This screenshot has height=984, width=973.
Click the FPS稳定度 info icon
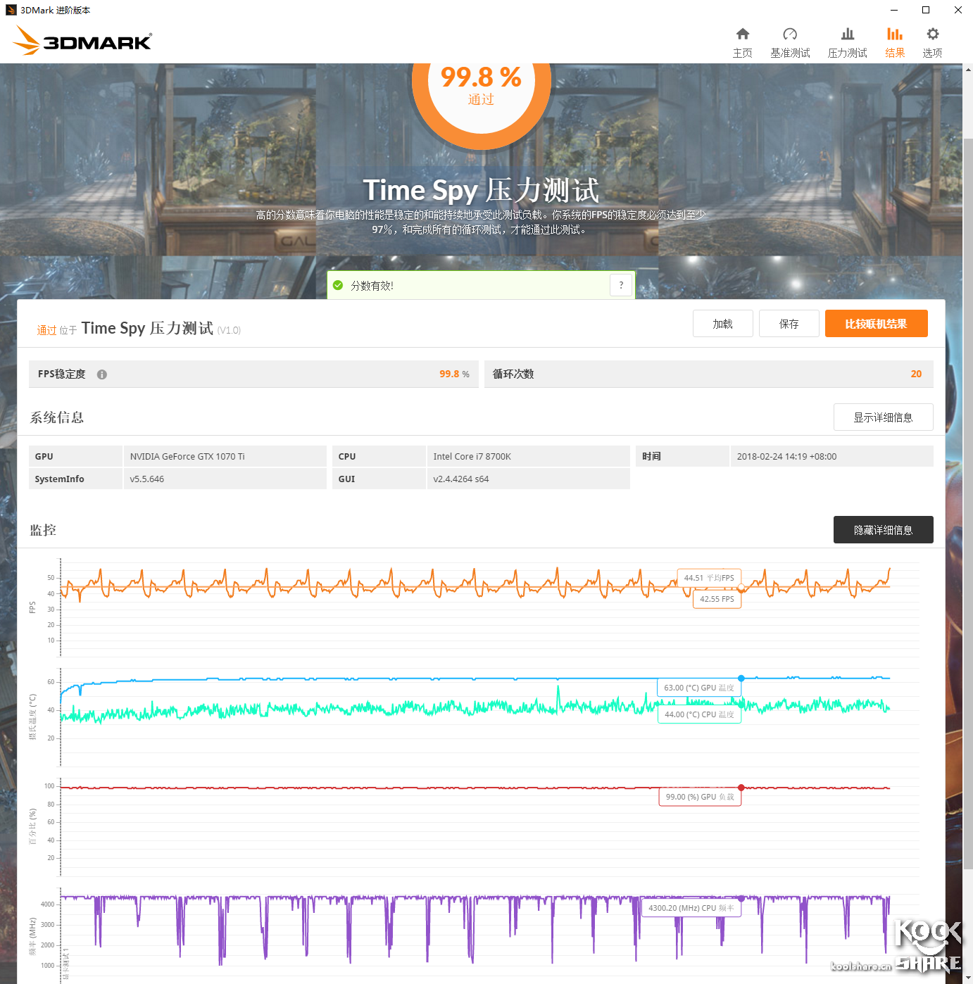(102, 374)
